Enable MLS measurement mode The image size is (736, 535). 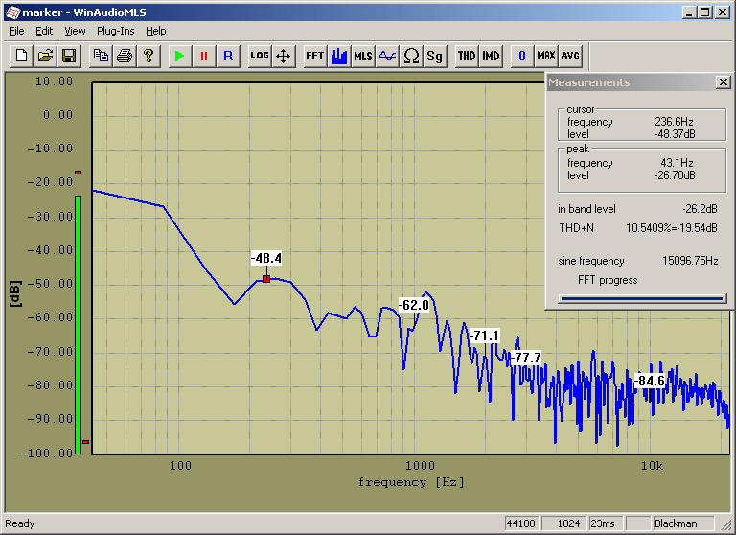pos(362,56)
